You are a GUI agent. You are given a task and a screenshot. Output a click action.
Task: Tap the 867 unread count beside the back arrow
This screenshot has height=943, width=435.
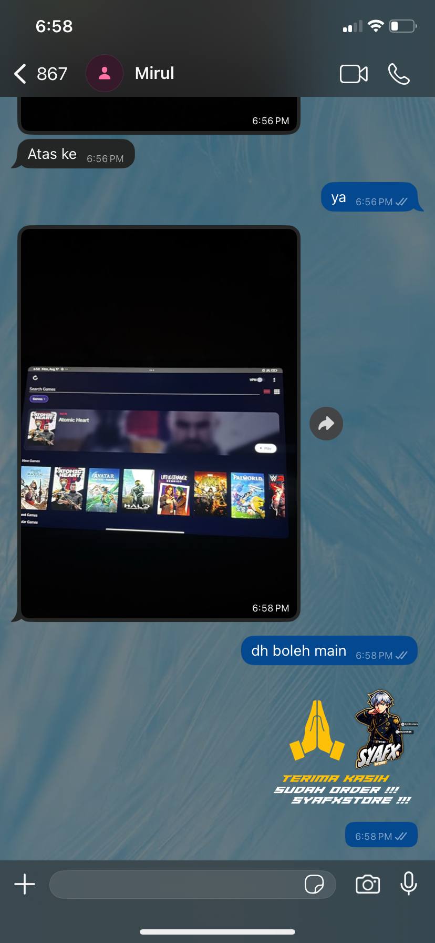52,74
